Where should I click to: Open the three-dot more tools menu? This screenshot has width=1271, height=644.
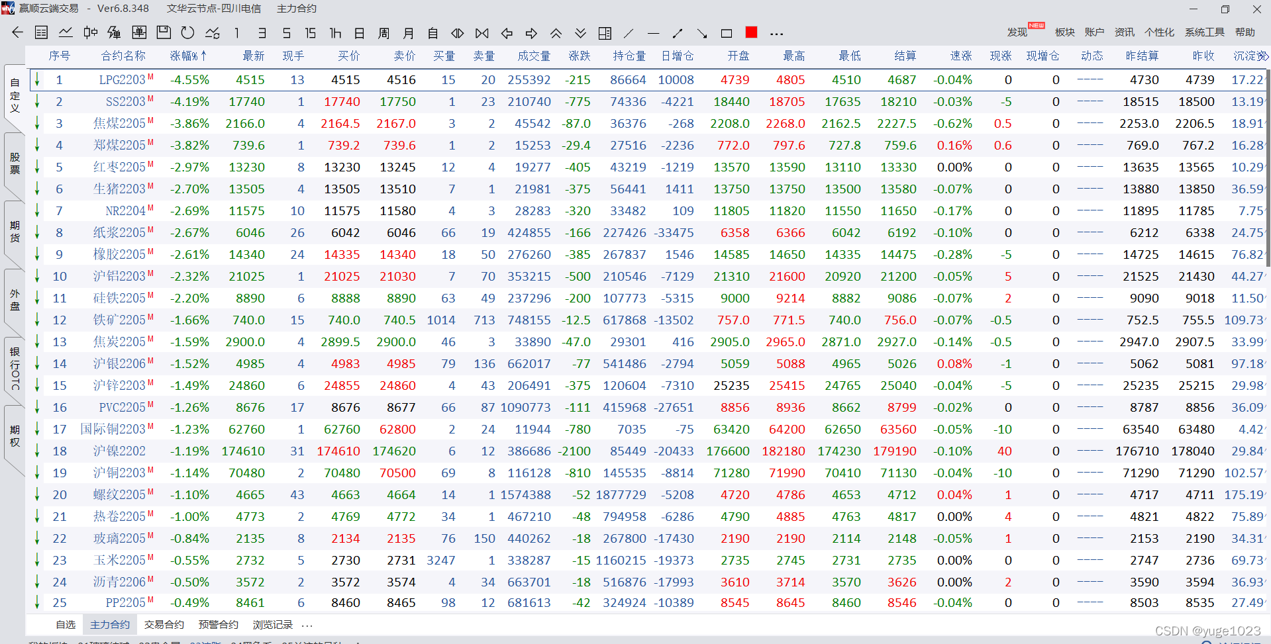[776, 33]
